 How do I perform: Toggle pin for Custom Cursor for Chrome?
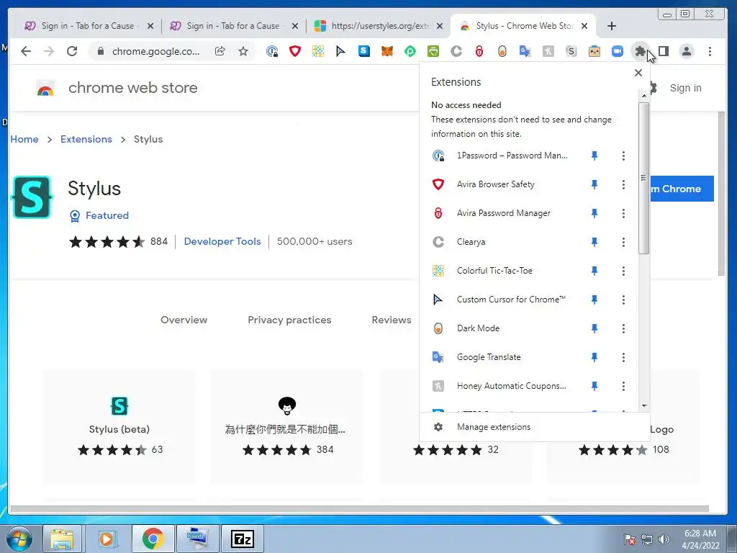(594, 300)
